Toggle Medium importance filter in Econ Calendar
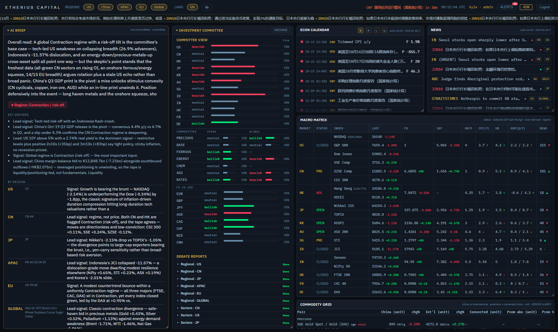This screenshot has height=332, width=558. 369,31
